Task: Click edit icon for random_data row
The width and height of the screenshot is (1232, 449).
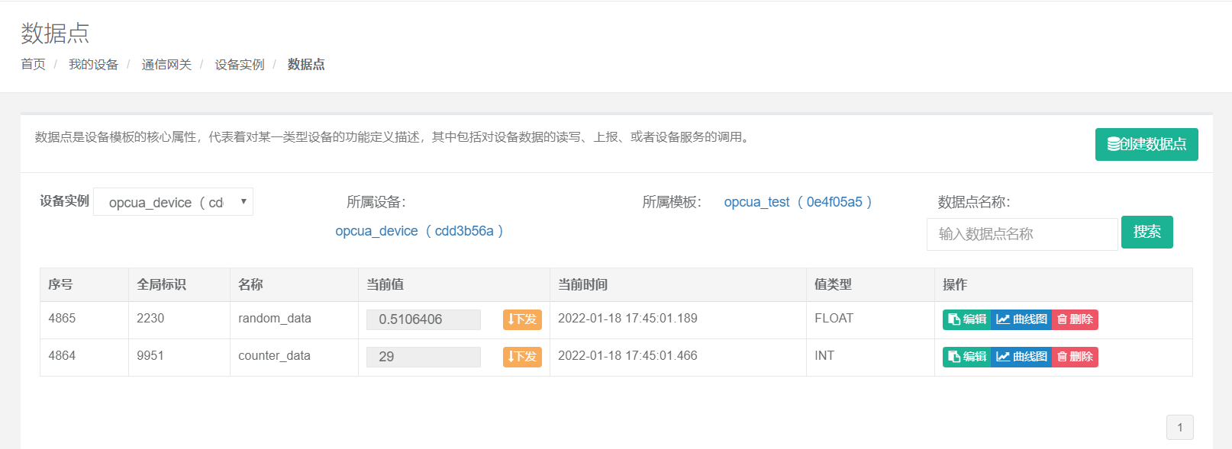Action: point(966,319)
